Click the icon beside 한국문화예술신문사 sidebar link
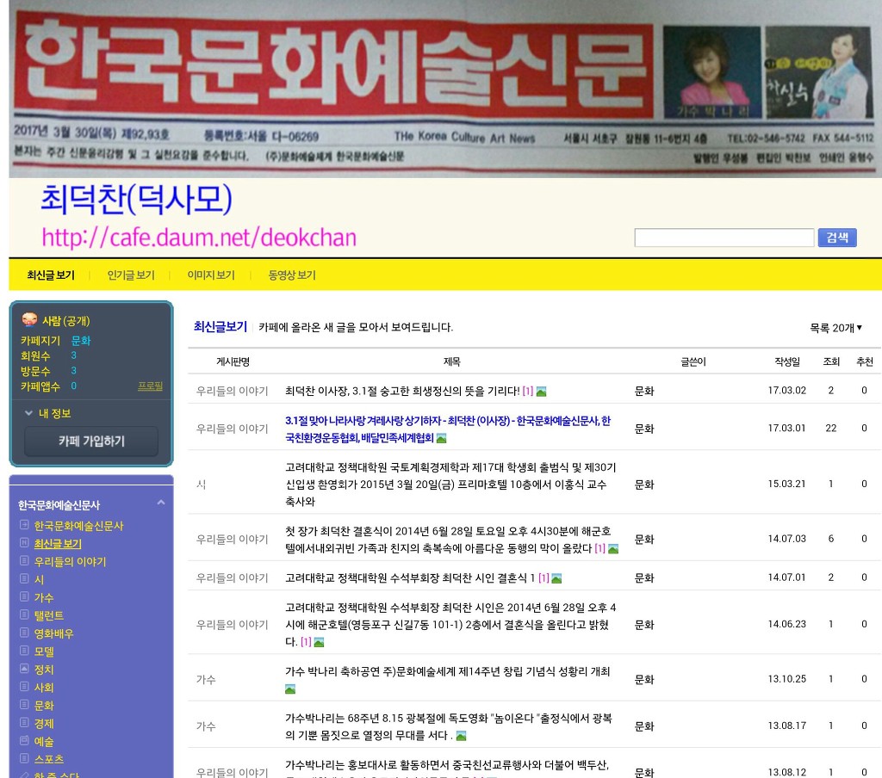882x778 pixels. (24, 525)
